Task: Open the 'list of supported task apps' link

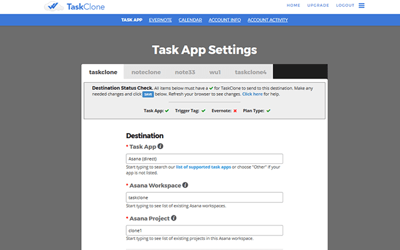Action: pos(203,167)
